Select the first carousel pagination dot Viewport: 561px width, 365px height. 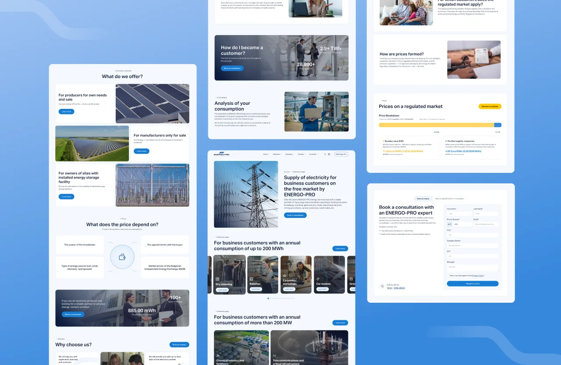click(x=268, y=298)
